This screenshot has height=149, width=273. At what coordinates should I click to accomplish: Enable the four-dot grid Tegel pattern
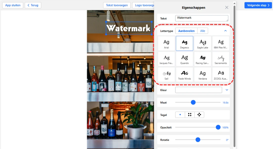pos(190,115)
